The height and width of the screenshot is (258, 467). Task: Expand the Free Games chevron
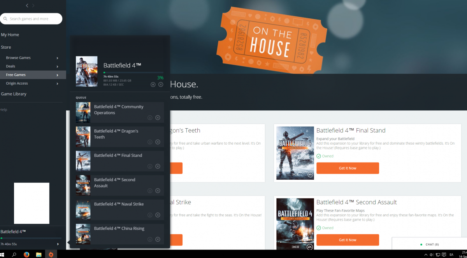point(58,75)
